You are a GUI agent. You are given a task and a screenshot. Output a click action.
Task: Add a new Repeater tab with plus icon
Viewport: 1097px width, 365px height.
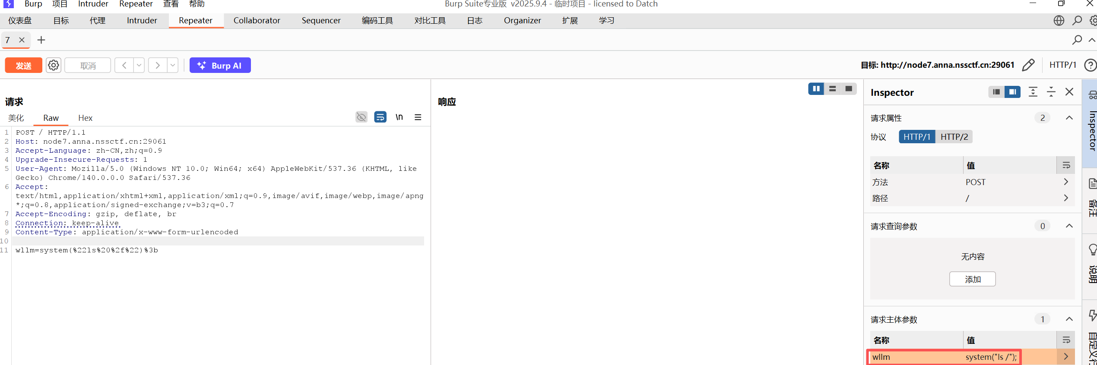(x=41, y=40)
